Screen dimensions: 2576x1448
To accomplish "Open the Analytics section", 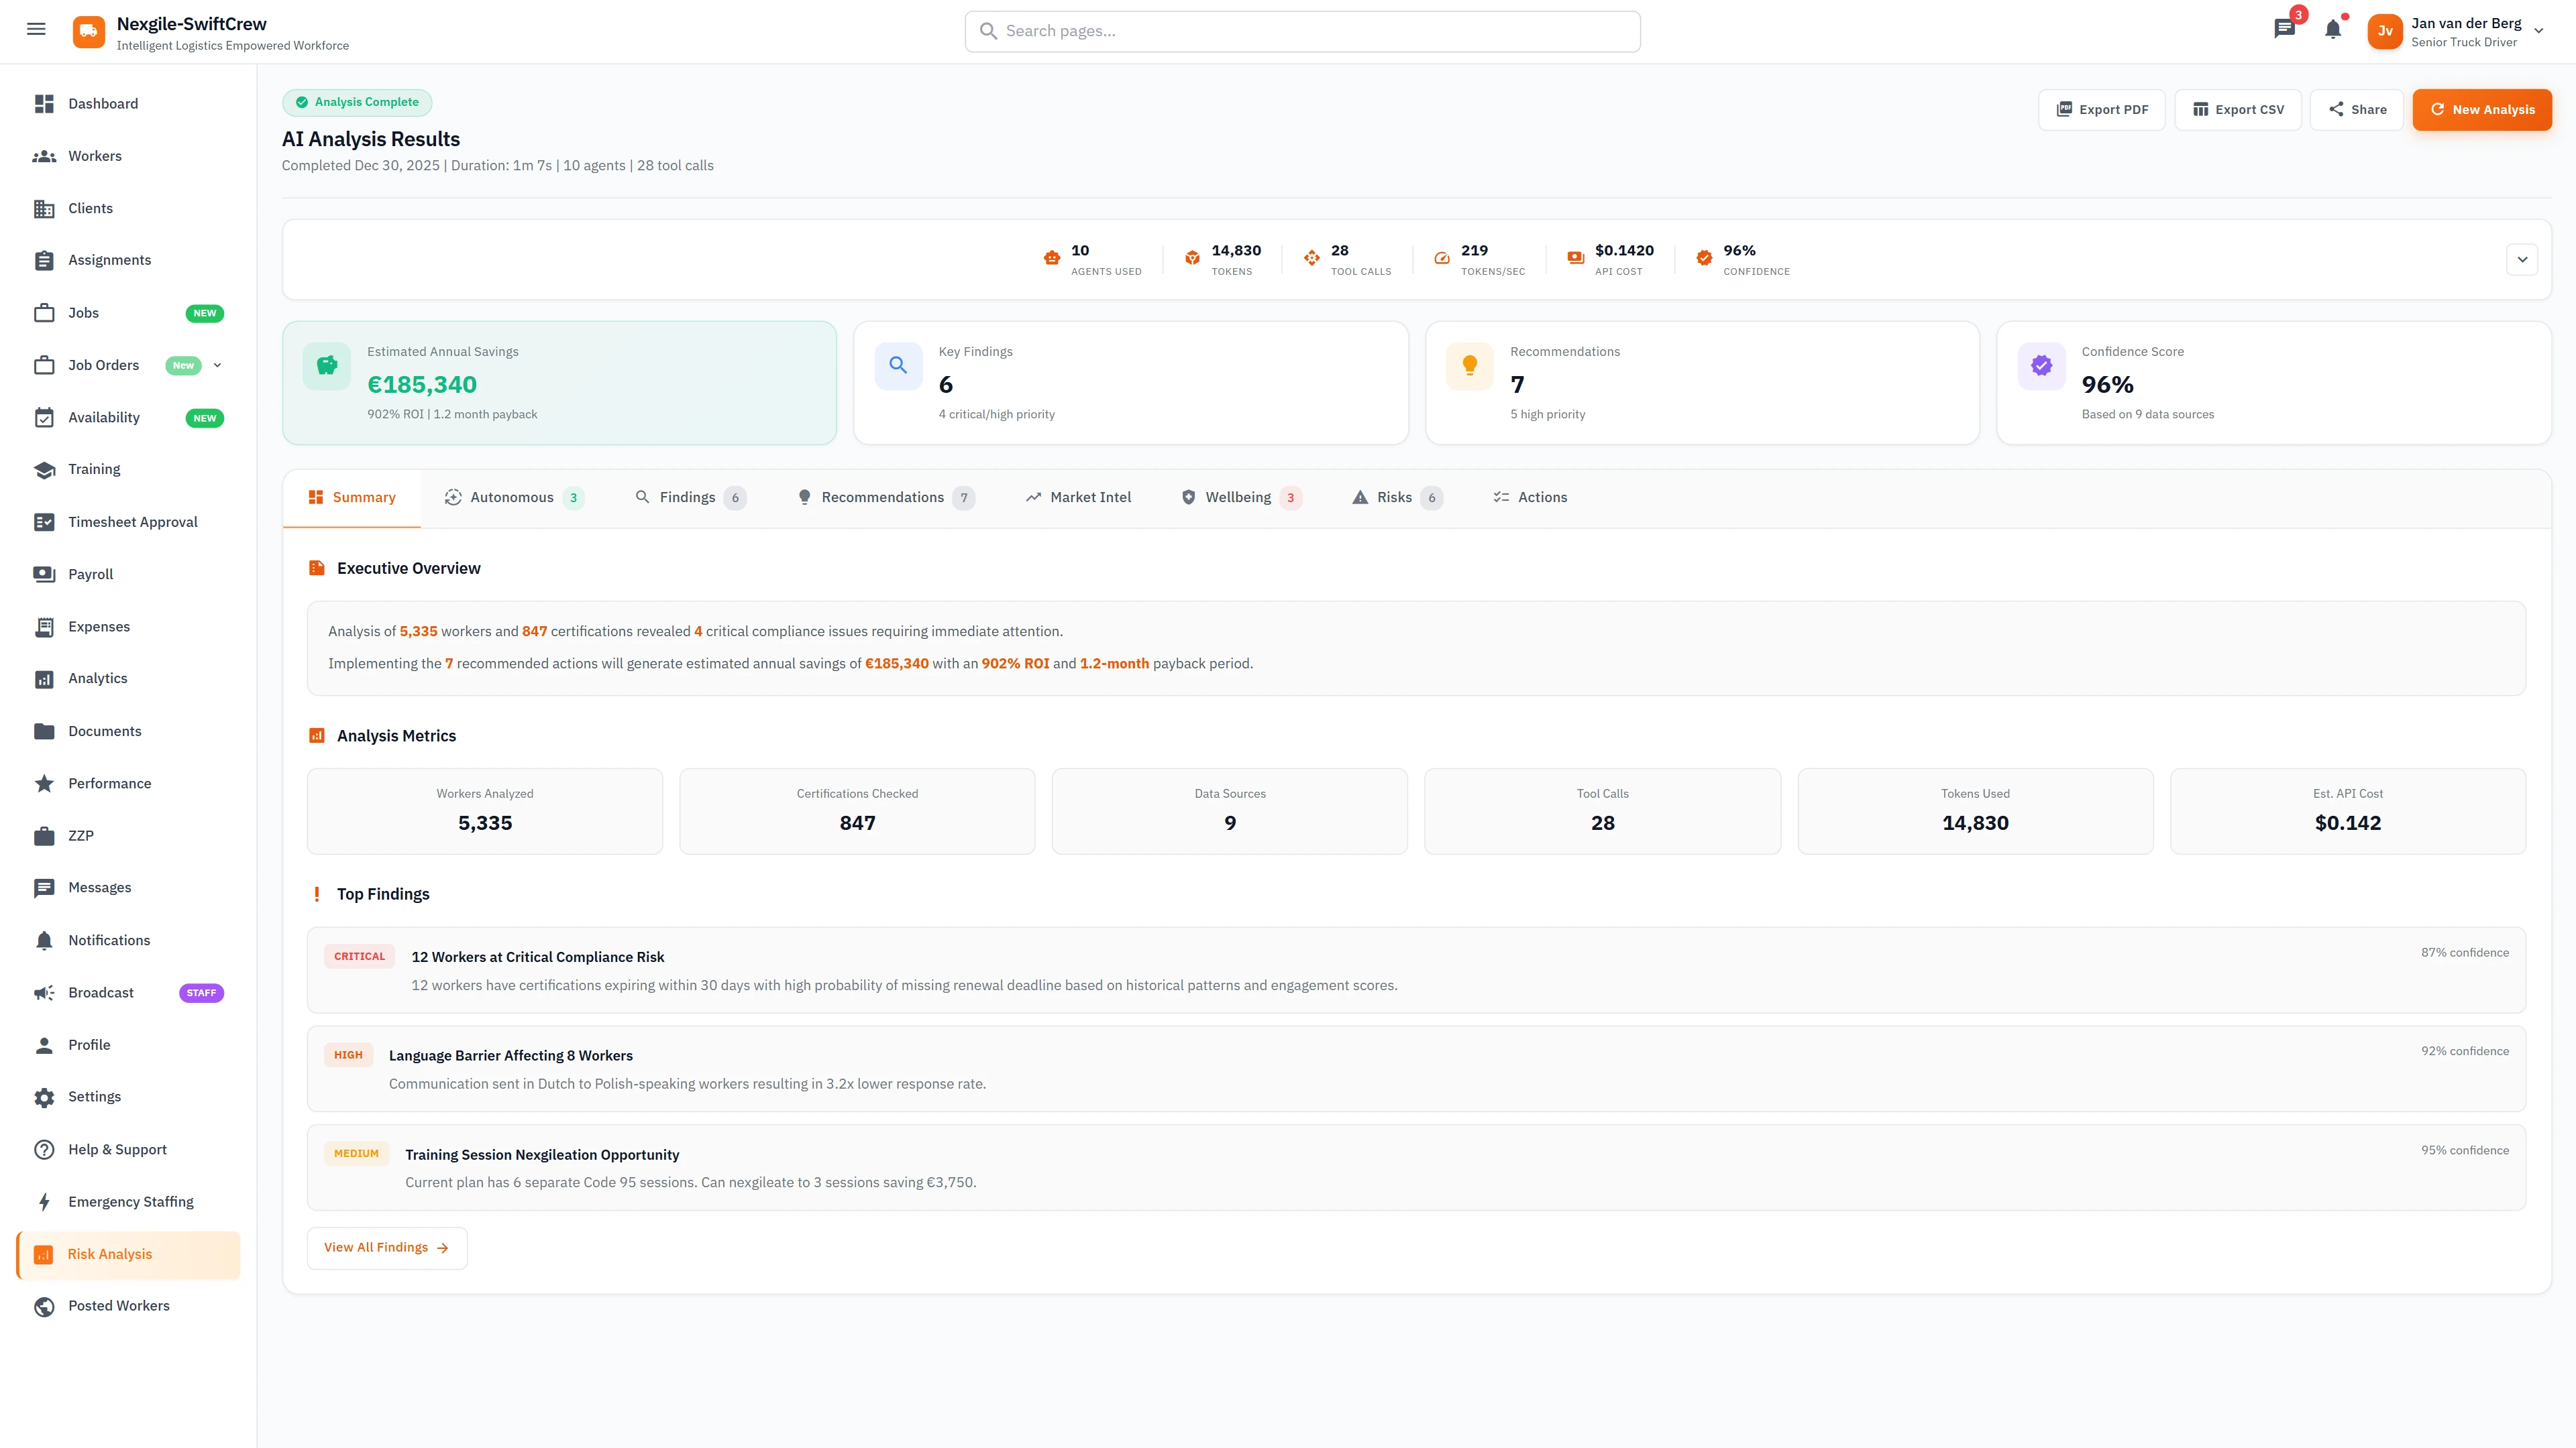I will [96, 678].
